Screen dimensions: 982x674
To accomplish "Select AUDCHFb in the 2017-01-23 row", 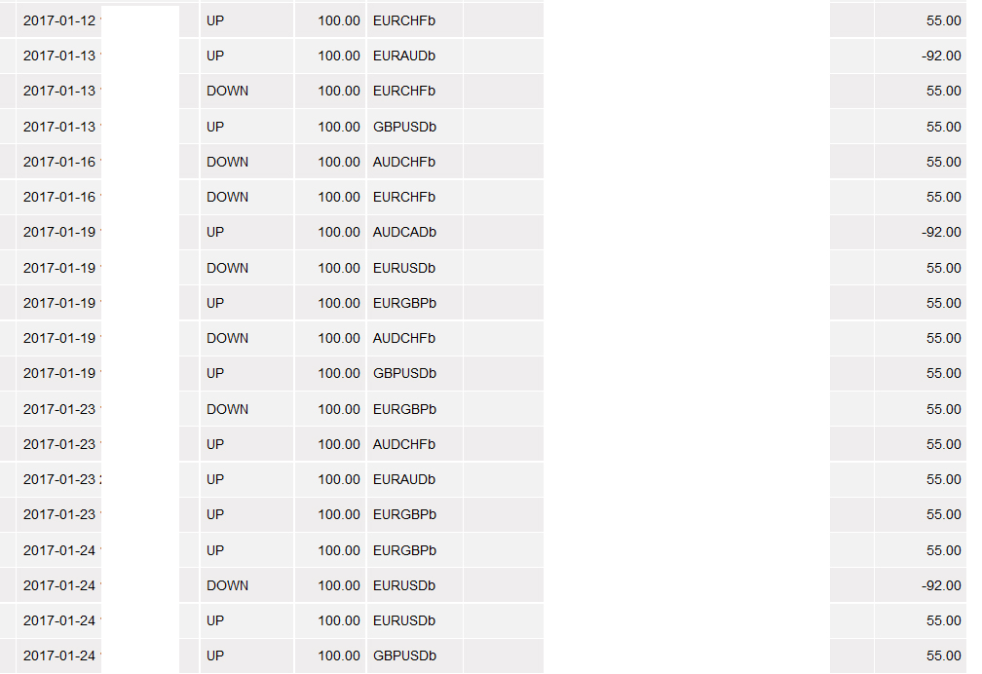I will pyautogui.click(x=404, y=444).
